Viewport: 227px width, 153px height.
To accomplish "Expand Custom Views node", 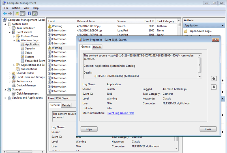I will pos(14,36).
